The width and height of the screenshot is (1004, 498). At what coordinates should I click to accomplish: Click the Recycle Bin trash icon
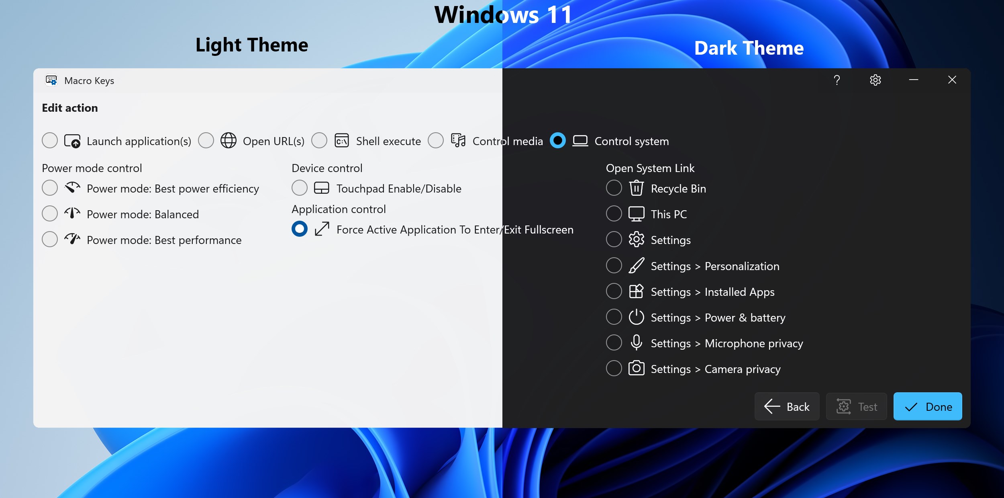pos(637,188)
